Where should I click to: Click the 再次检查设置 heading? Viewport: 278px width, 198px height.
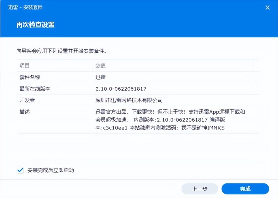35,25
